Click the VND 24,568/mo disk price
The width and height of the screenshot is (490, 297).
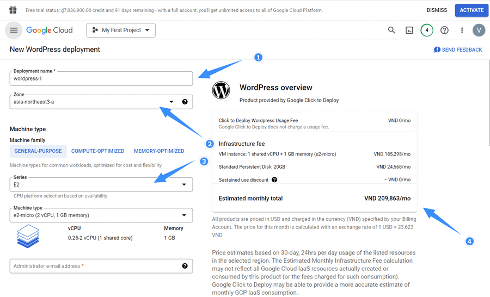pyautogui.click(x=394, y=167)
